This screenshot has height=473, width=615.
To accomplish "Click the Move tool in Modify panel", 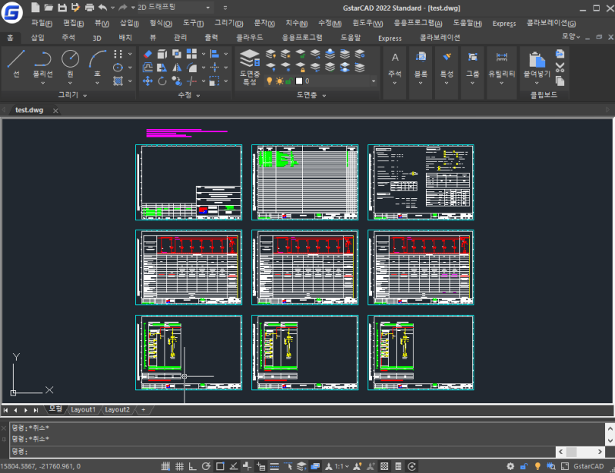I will (148, 81).
